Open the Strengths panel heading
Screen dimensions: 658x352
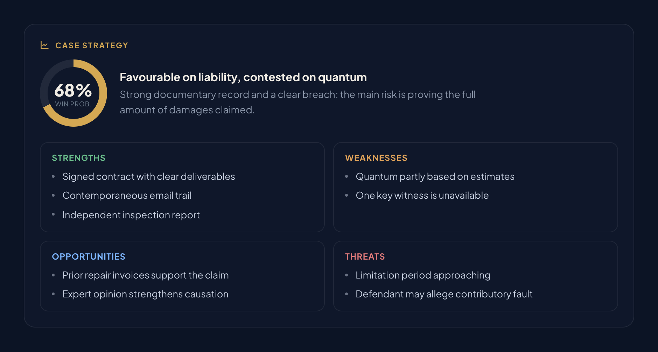(79, 158)
